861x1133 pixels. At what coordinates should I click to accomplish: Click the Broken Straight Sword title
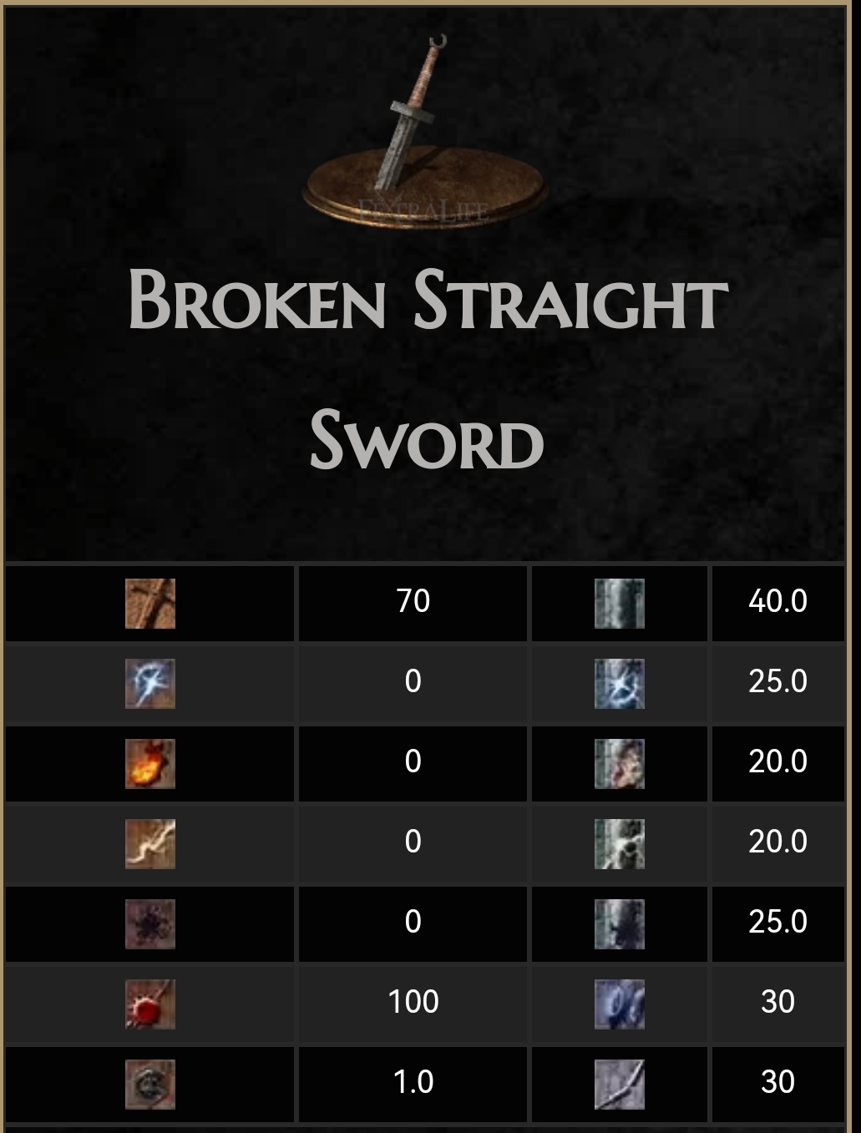coord(428,370)
